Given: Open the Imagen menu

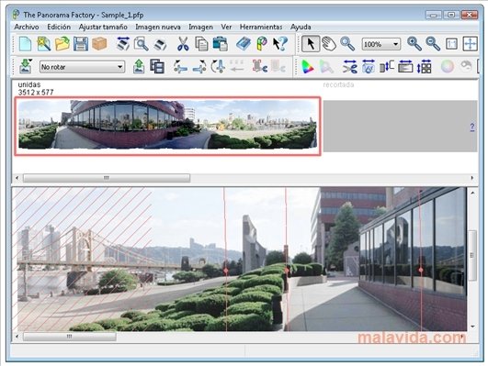Looking at the screenshot, I should point(200,27).
